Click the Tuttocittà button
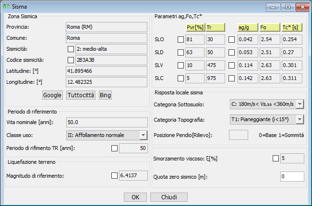 pos(81,95)
